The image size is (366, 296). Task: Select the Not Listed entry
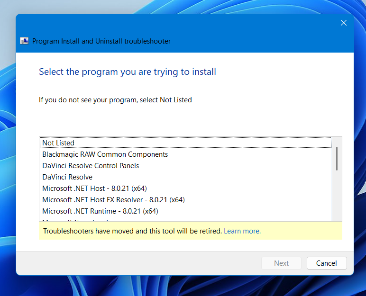tap(185, 143)
